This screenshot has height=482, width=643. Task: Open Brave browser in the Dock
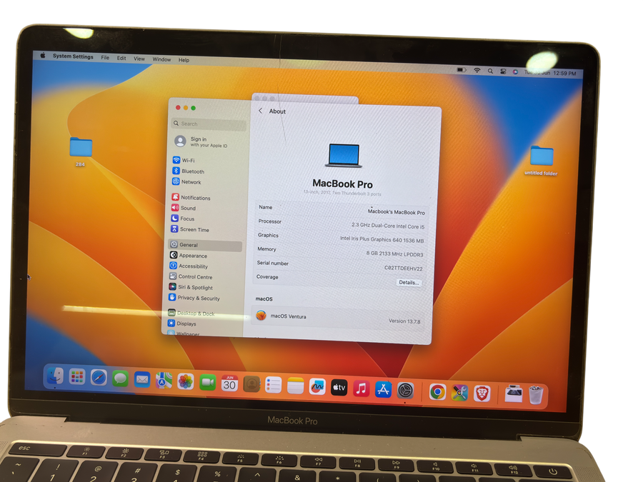[x=482, y=394]
